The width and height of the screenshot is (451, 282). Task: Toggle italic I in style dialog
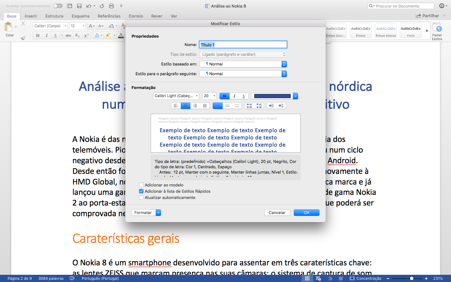point(234,96)
